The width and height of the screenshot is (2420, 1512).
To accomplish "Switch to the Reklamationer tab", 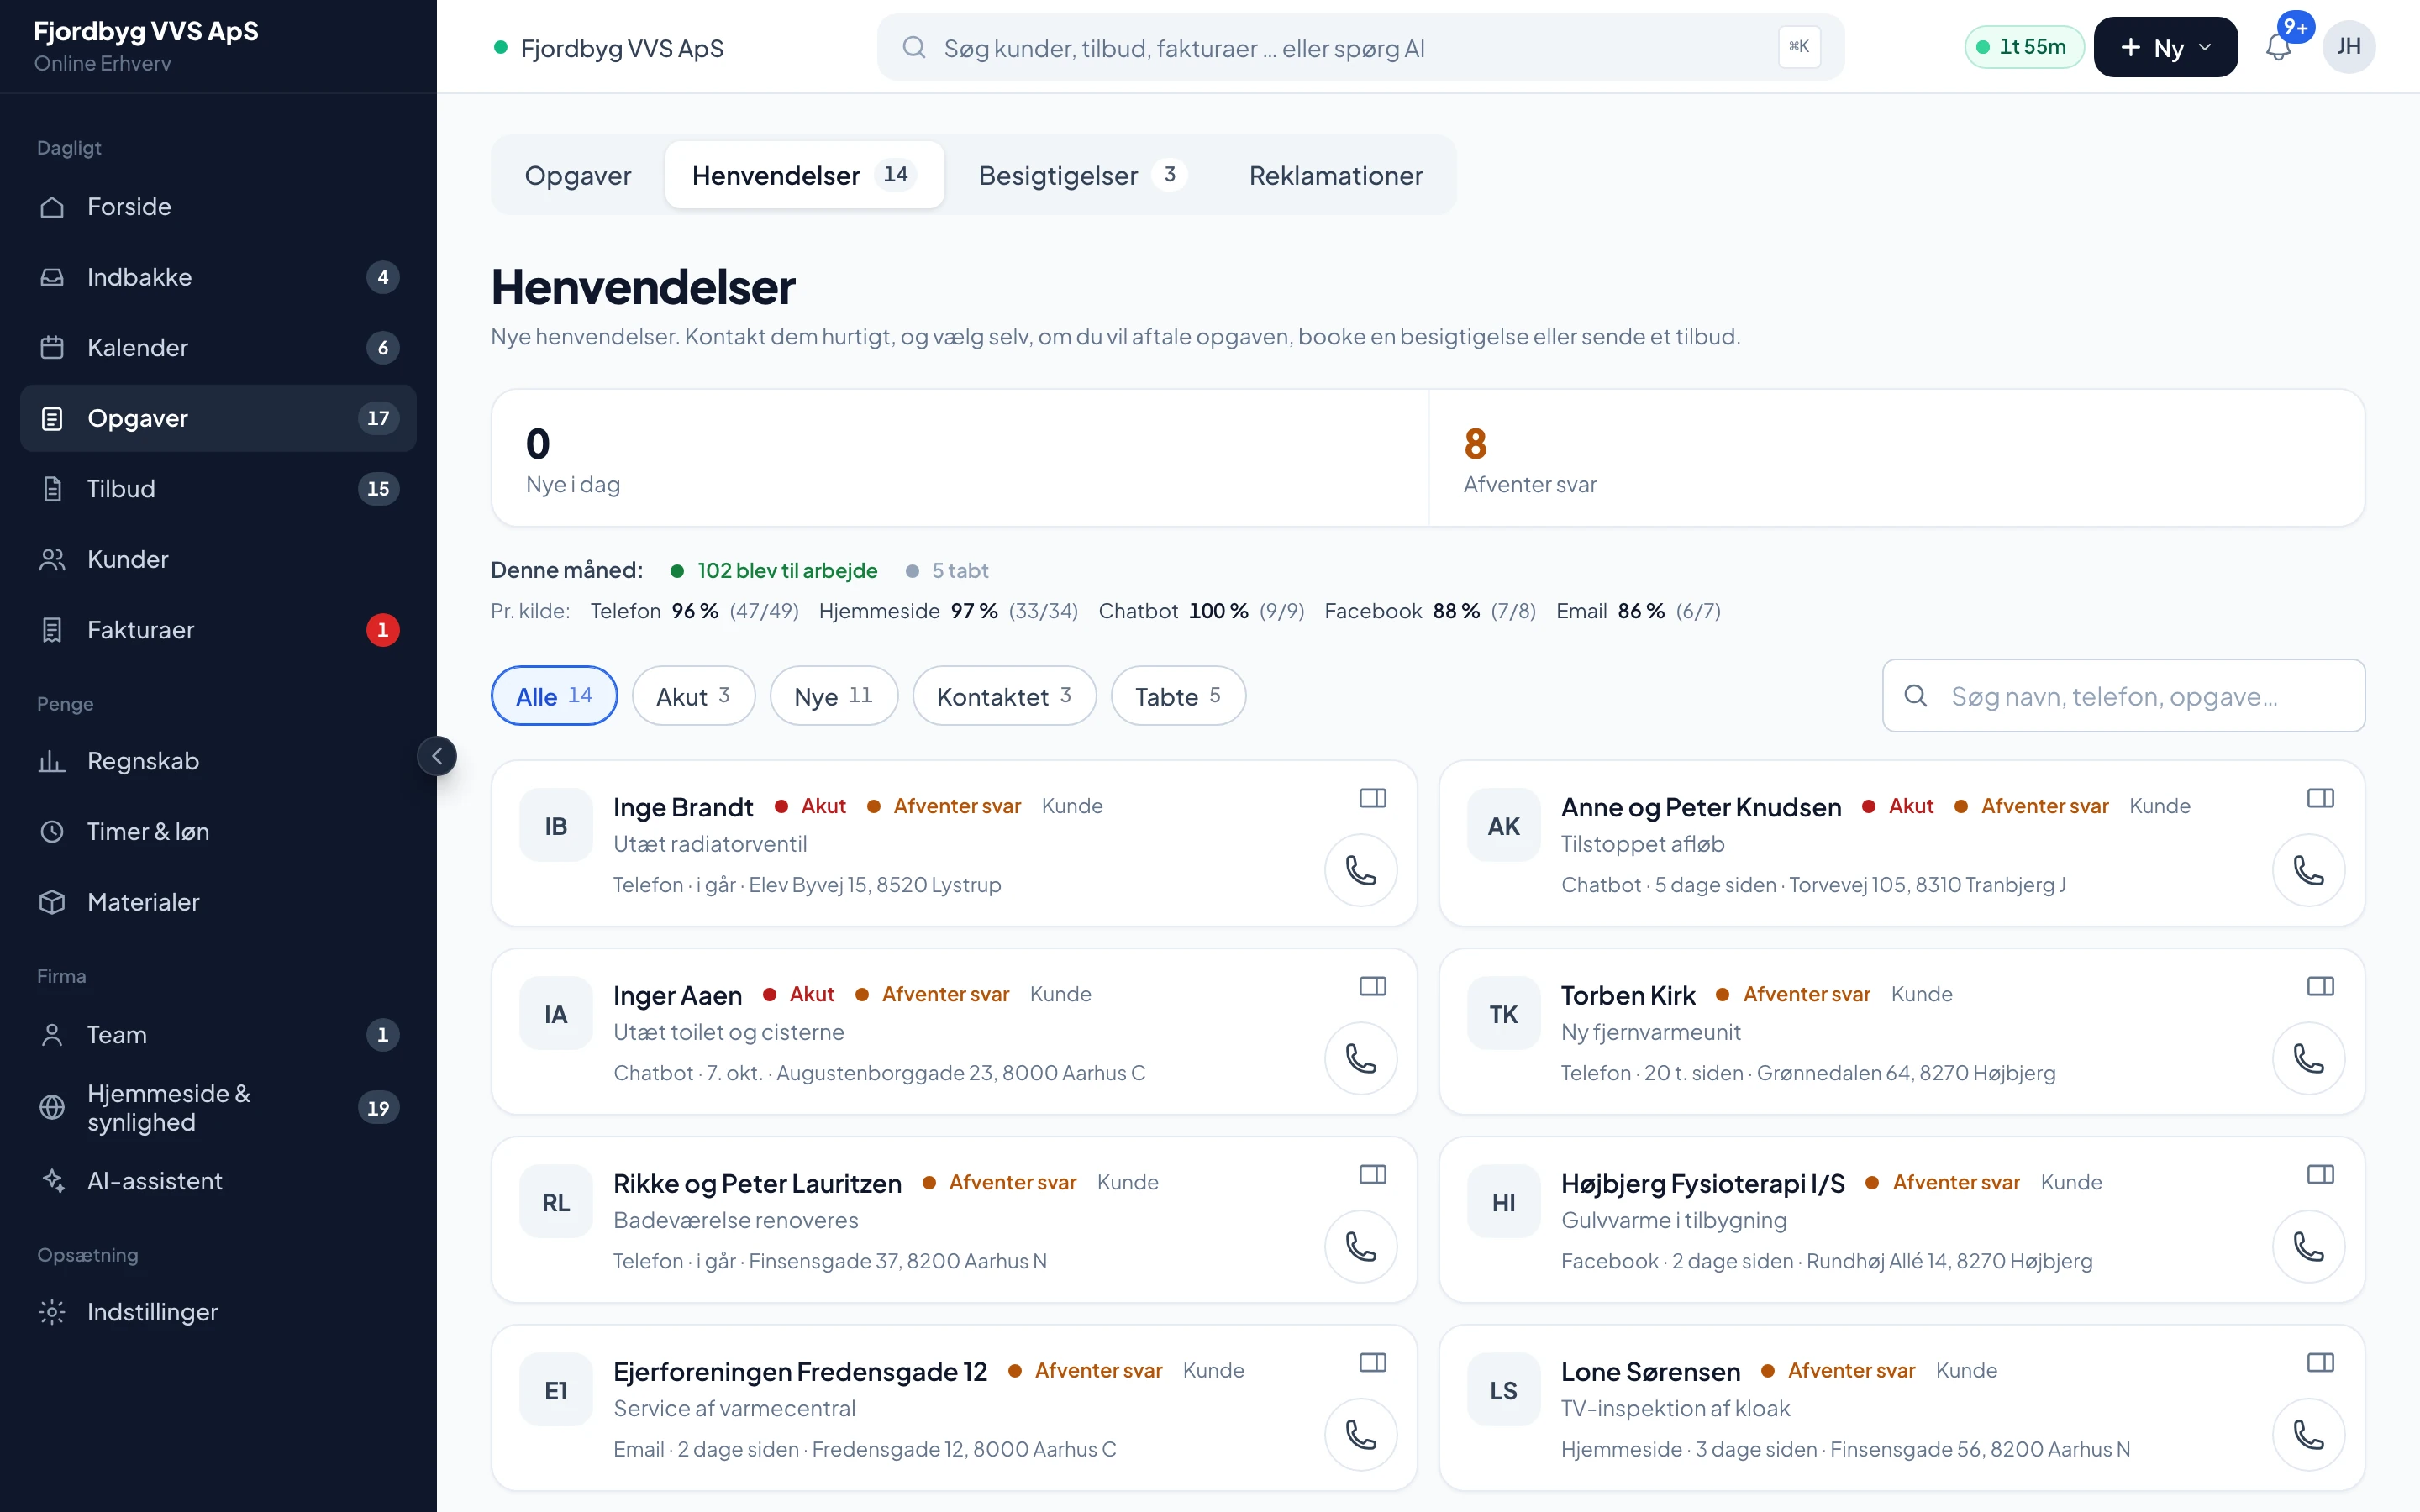I will tap(1335, 175).
